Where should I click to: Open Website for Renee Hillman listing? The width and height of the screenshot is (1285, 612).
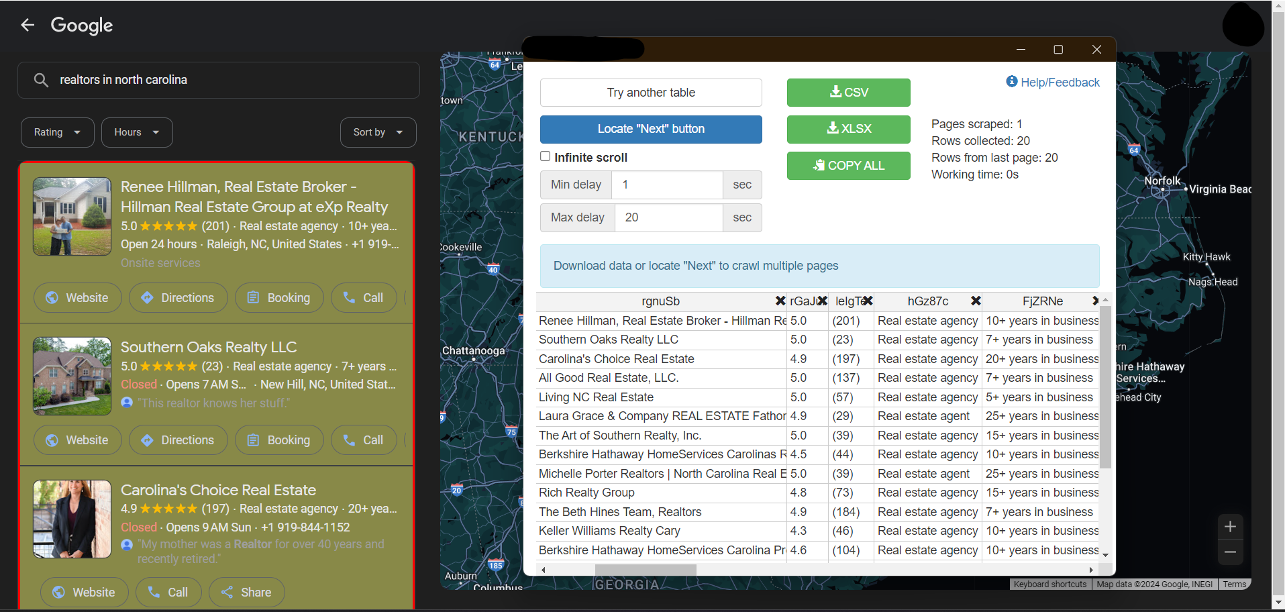(78, 298)
